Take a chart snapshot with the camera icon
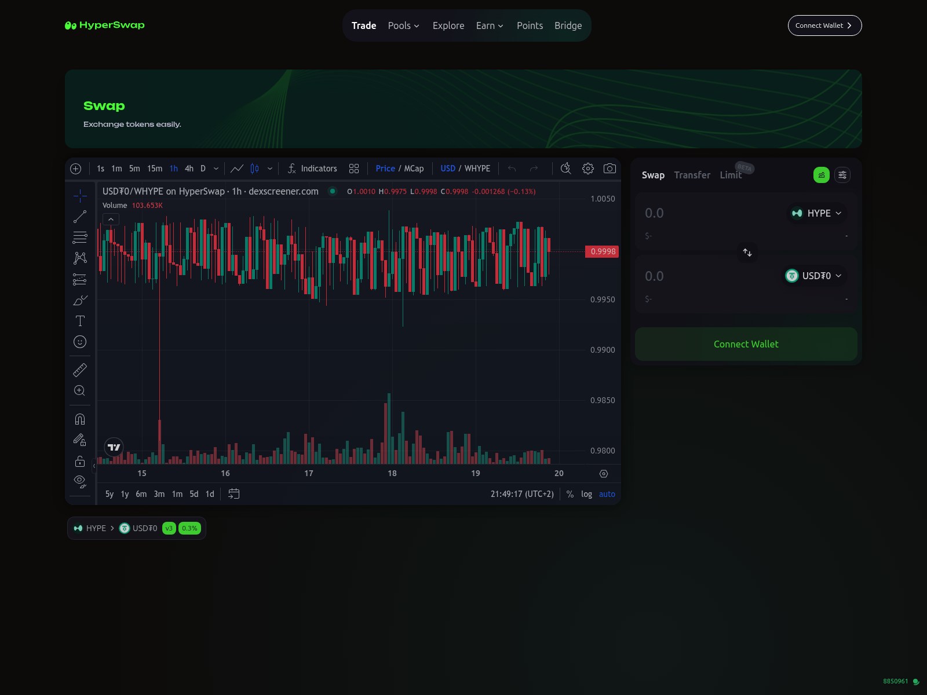 [610, 169]
